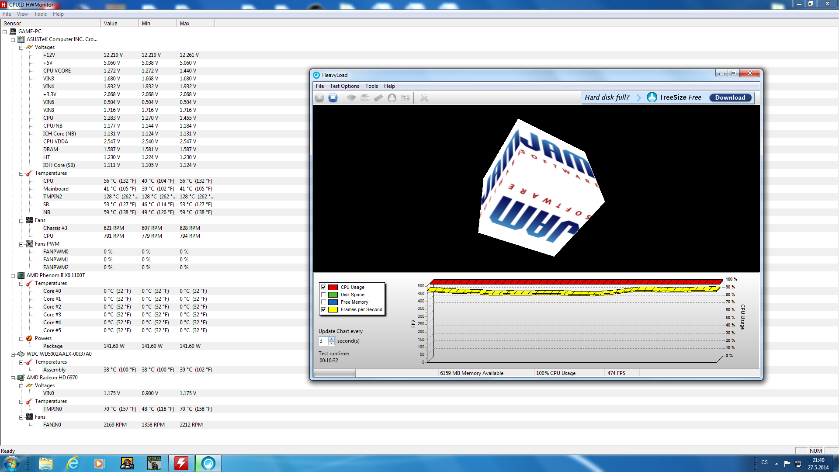Open HeavyLoad options wrench icon
This screenshot has width=839, height=472.
424,98
